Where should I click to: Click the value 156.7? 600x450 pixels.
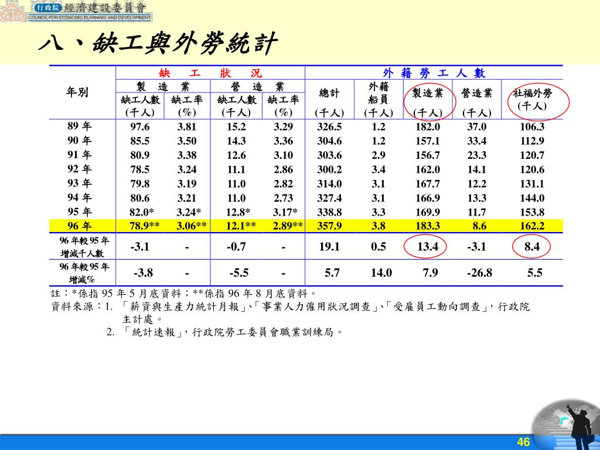[x=428, y=155]
